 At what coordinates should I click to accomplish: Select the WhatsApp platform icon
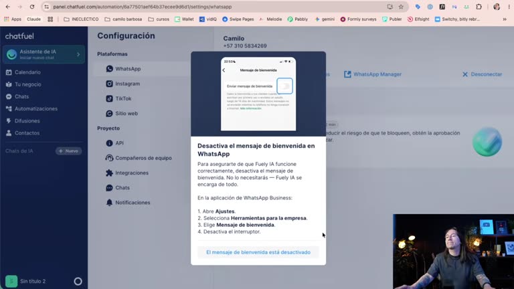[x=110, y=69]
